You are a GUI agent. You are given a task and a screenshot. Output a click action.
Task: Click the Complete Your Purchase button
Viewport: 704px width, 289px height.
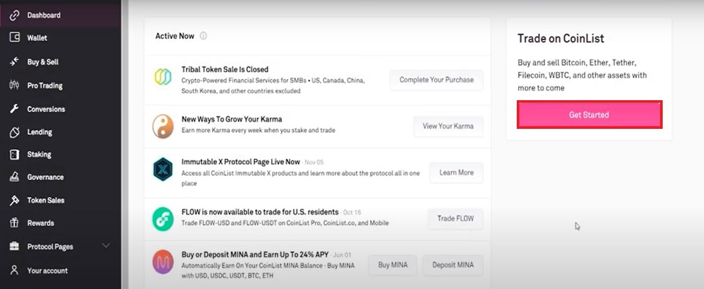point(436,80)
